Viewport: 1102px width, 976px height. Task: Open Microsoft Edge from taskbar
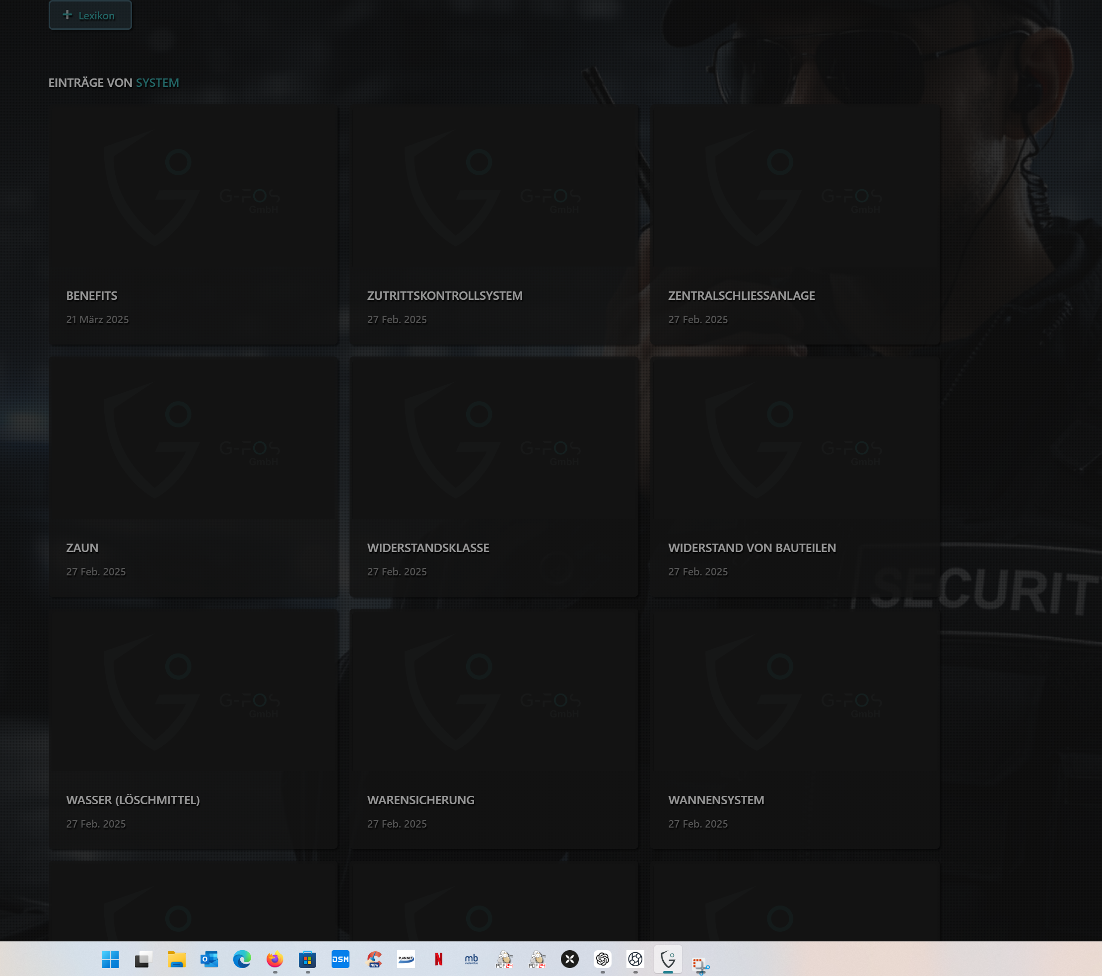click(x=242, y=959)
